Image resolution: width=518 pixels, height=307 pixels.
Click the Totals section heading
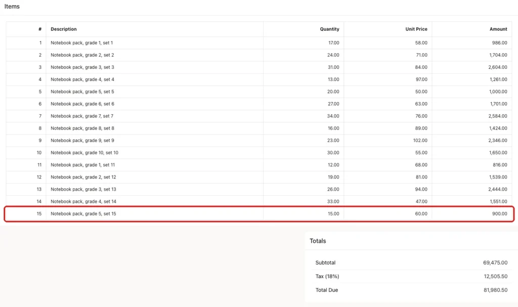coord(318,241)
